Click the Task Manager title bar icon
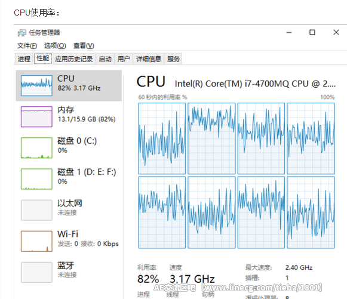 click(22, 33)
